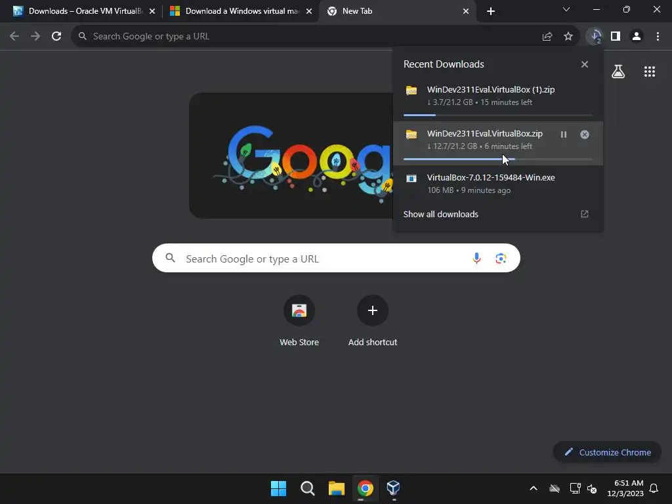Open VirtualBox from the taskbar
The image size is (672, 504).
[394, 488]
